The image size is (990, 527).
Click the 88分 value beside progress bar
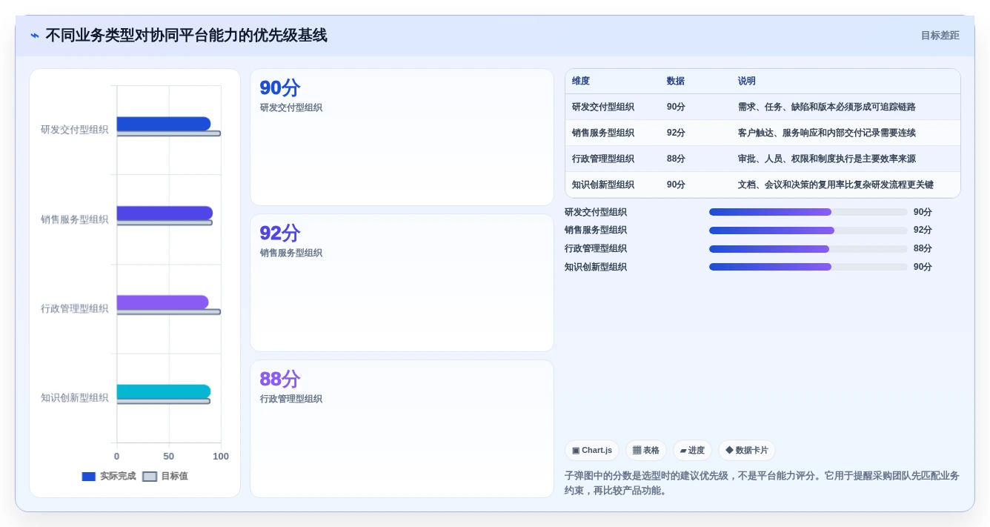tap(923, 249)
